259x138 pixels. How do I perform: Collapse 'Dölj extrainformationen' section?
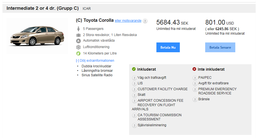[x=95, y=61]
